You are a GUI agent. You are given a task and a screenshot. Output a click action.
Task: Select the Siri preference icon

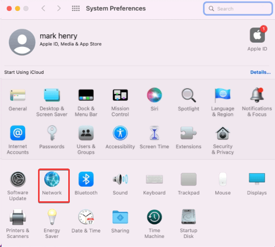coord(154,95)
